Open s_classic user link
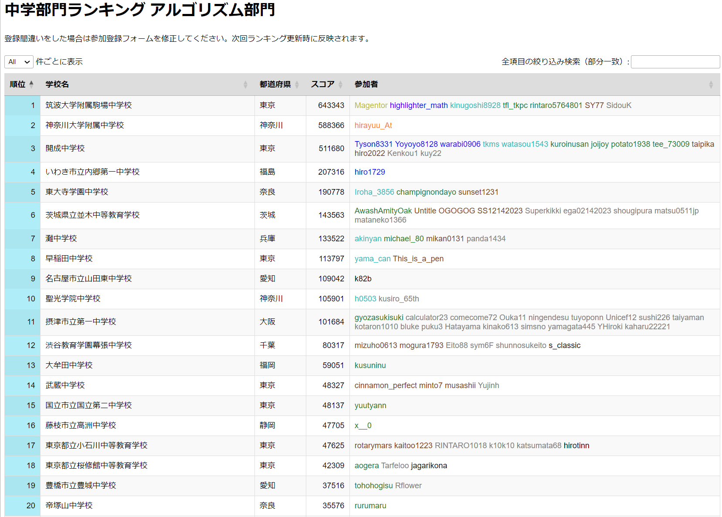722x517 pixels. pos(565,345)
